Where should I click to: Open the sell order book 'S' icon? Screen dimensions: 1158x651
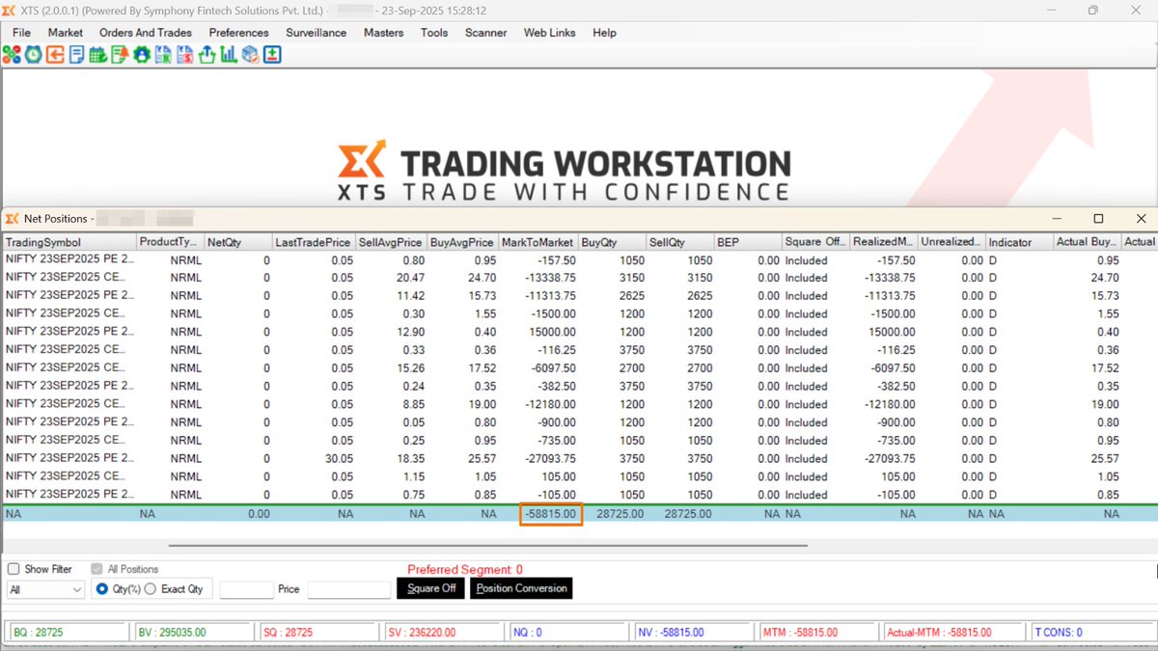tap(184, 55)
